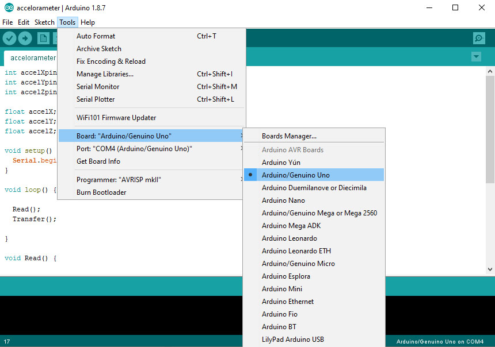The image size is (495, 347).
Task: Open Serial Monitor via magnifier icon
Action: pyautogui.click(x=478, y=38)
